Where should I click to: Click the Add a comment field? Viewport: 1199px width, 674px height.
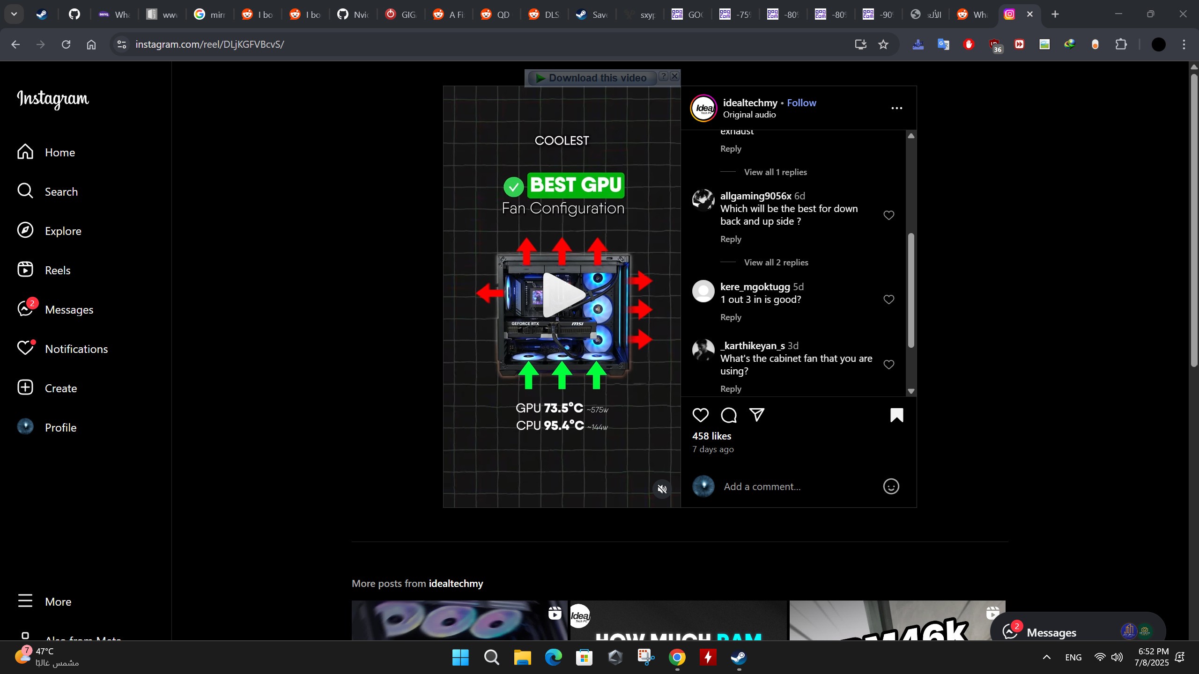(799, 486)
